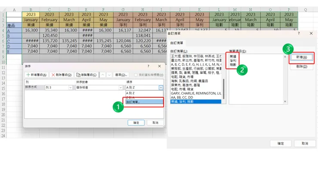Select the 宅配, 雜貨, 市場 custom list

(196, 77)
